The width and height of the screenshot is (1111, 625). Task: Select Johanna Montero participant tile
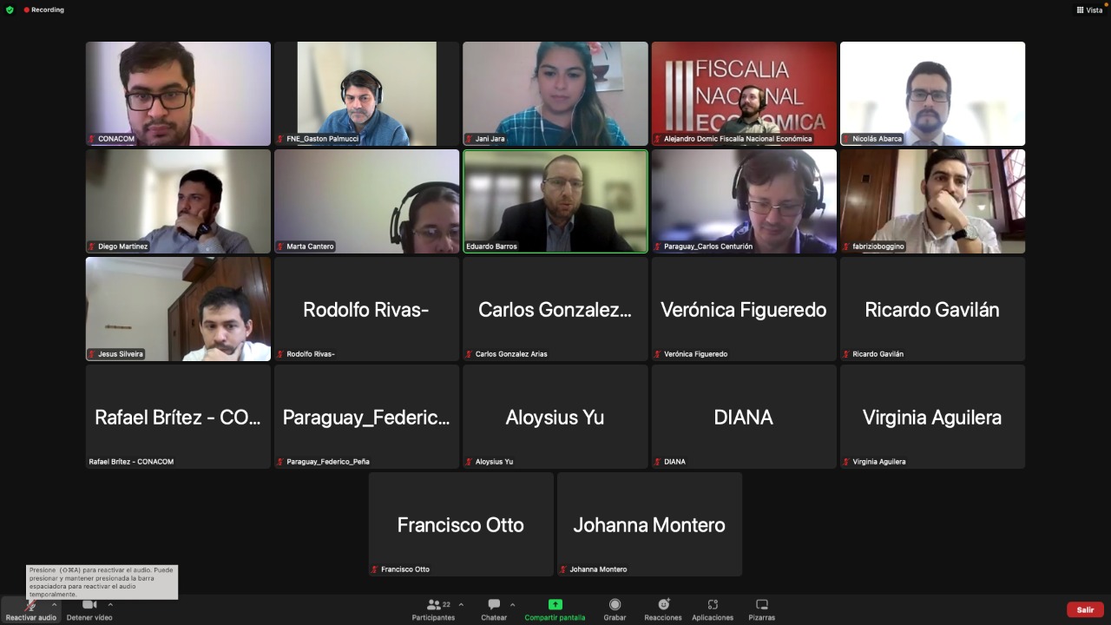click(x=649, y=524)
